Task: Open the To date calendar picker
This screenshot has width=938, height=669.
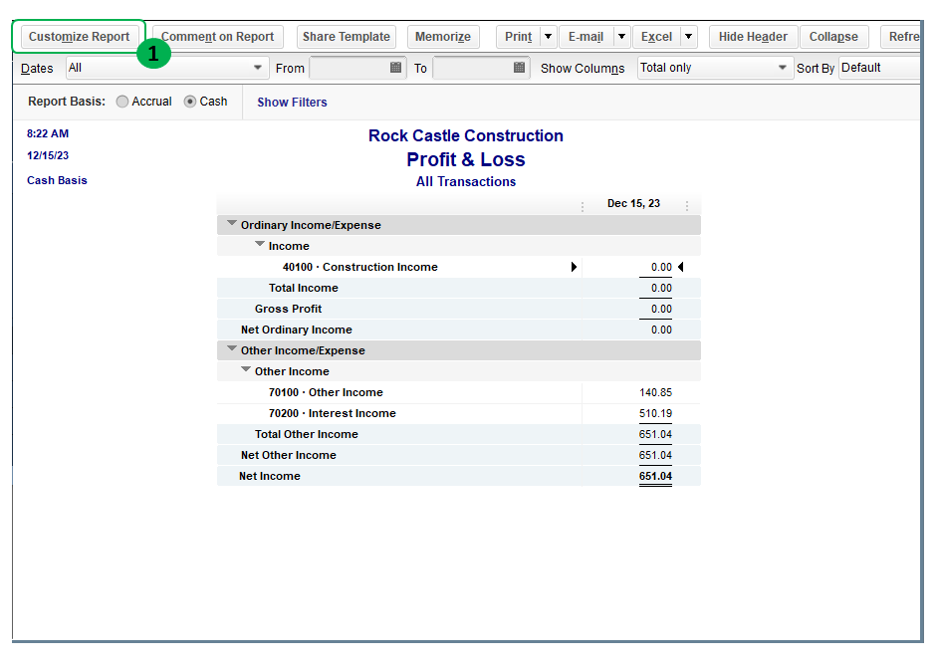Action: 519,68
